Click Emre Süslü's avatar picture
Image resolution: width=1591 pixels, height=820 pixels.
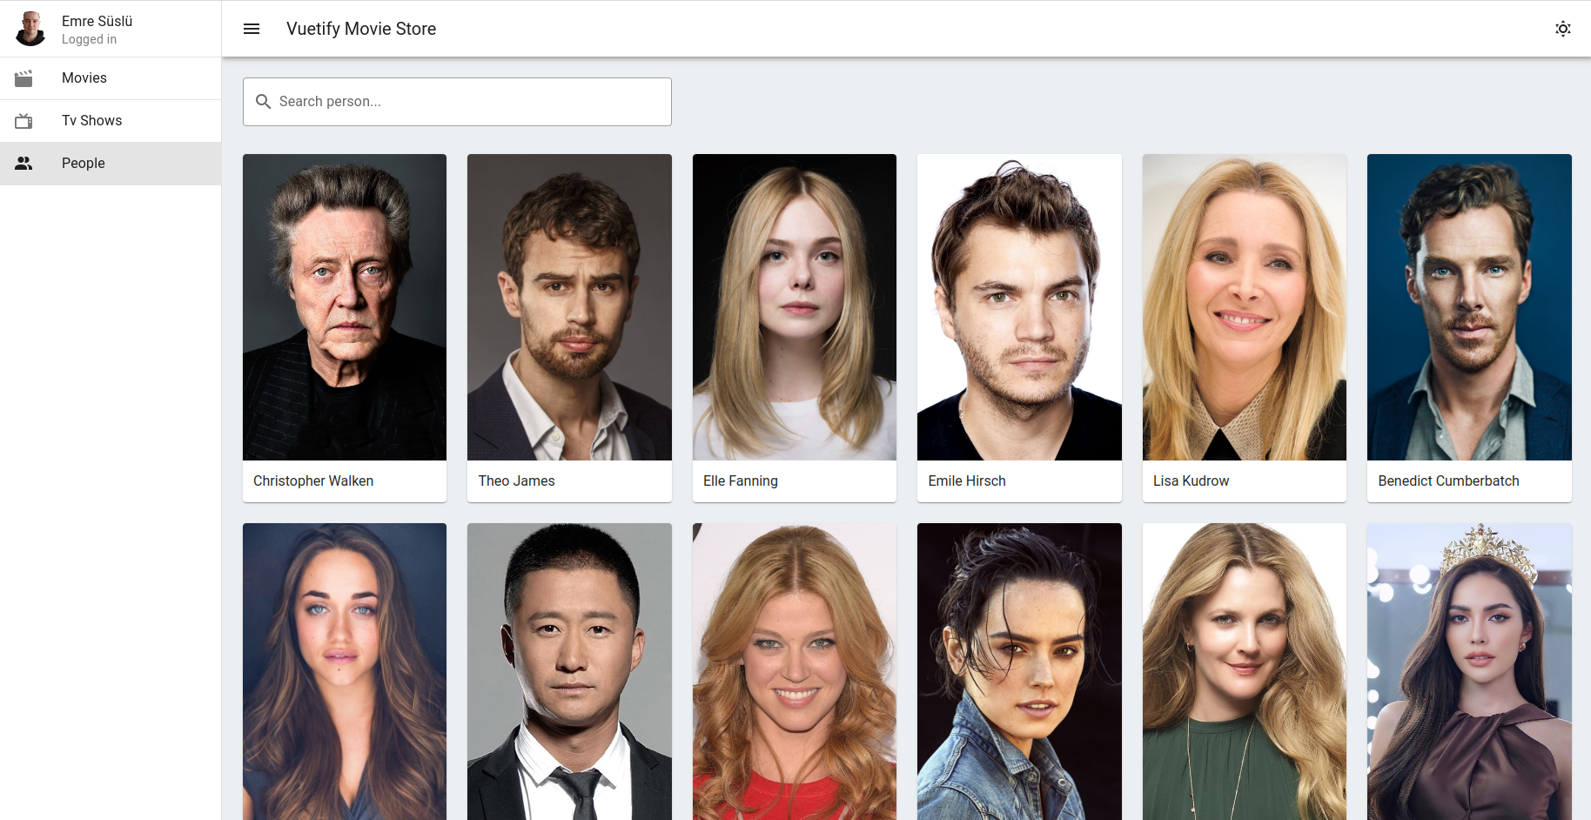[30, 28]
